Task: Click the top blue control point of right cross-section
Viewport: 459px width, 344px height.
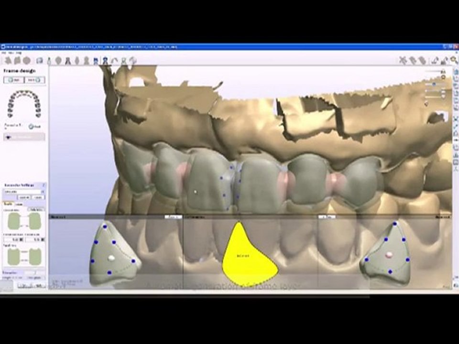Action: tap(395, 224)
